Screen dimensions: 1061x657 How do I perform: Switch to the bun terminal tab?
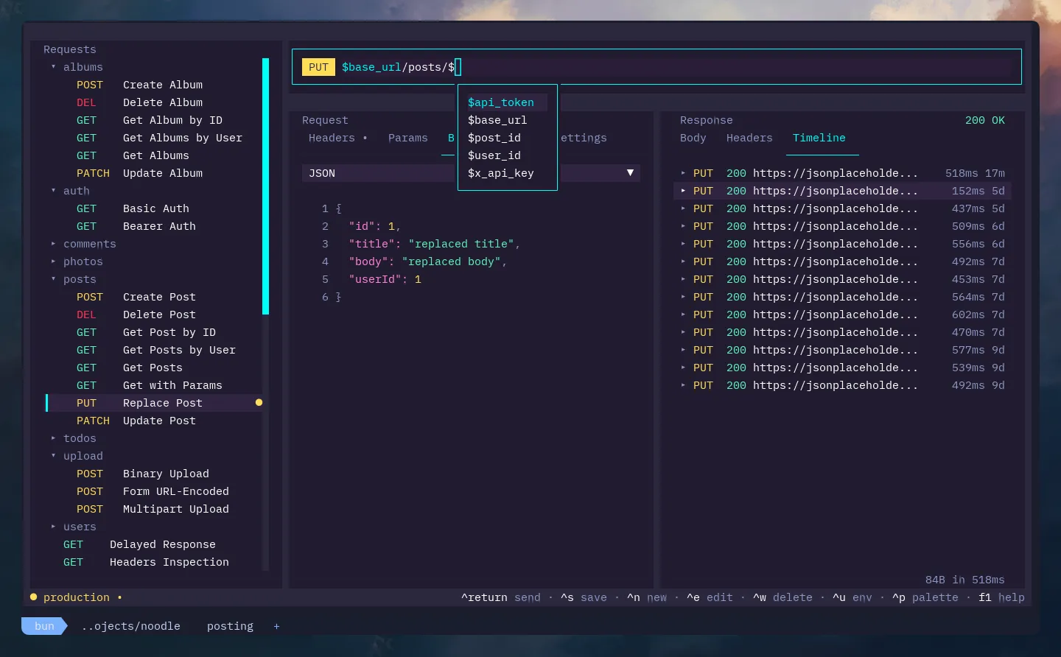pyautogui.click(x=44, y=626)
